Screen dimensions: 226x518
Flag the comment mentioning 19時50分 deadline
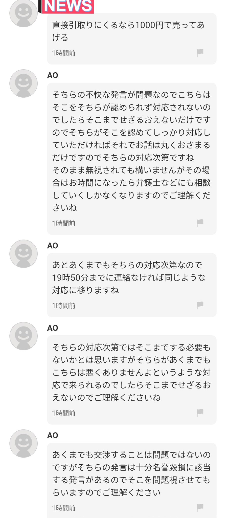coord(200,305)
